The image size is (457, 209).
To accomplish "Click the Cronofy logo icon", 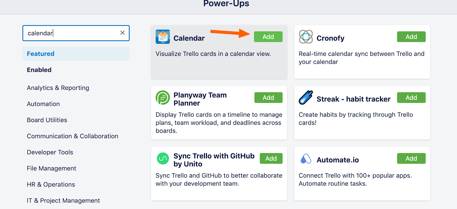I will coord(306,37).
